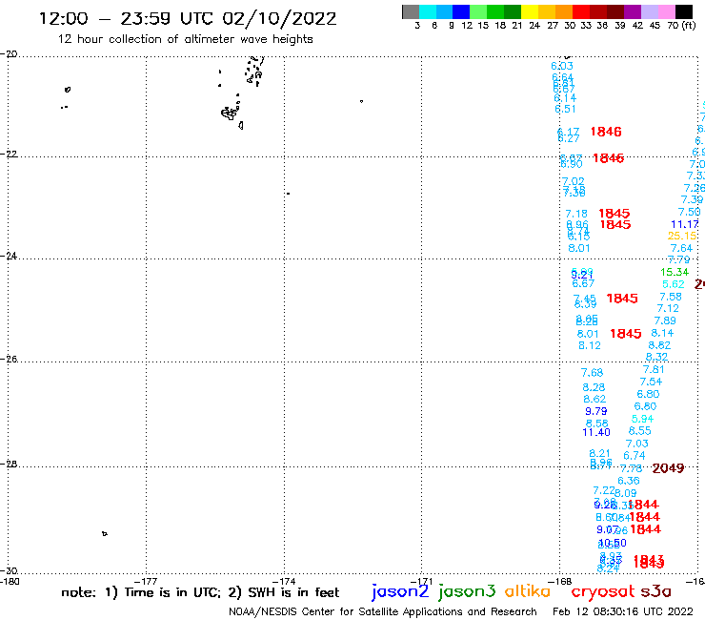The image size is (705, 620).
Task: Select the value '7.18' beside 1845
Action: coord(576,214)
